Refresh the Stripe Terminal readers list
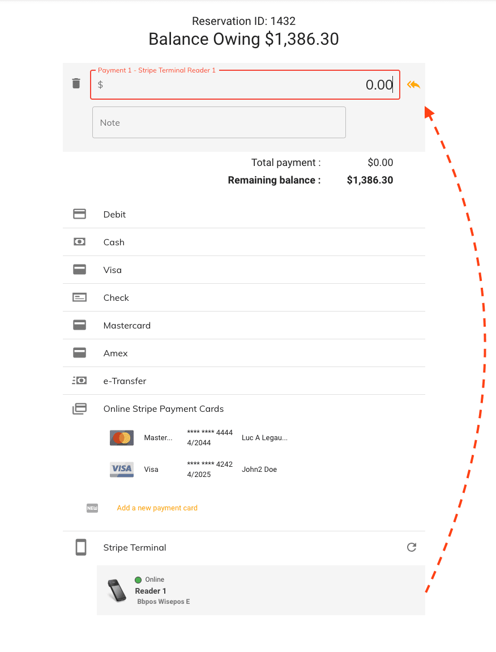This screenshot has width=496, height=652. (412, 547)
